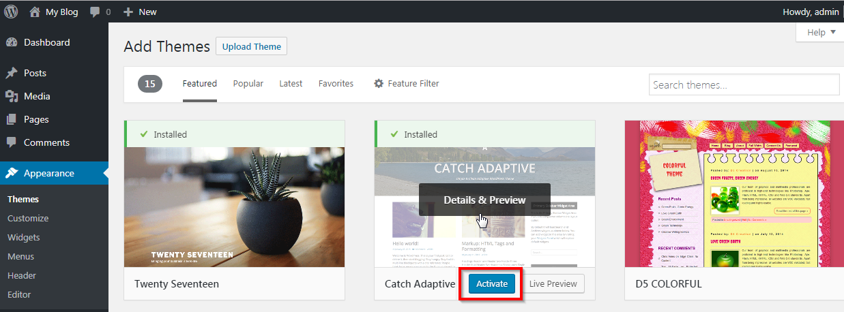Open Live Preview for Catch Adaptive

click(x=553, y=283)
